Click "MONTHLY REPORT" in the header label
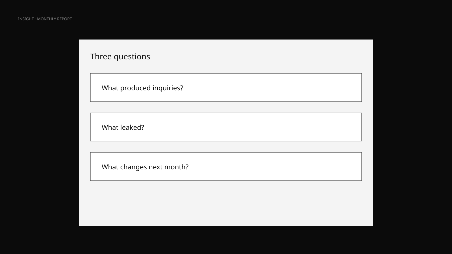Viewport: 452px width, 254px height. 55,19
